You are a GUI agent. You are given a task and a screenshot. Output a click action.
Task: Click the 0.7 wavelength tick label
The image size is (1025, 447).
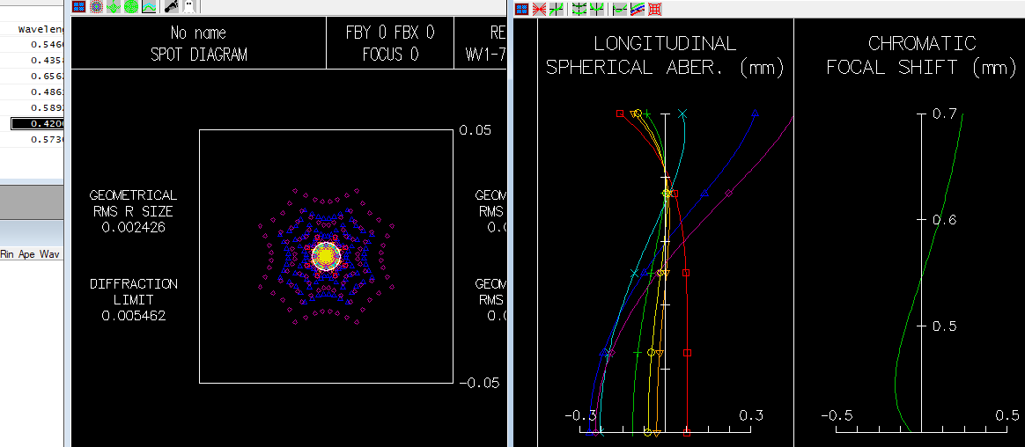pos(945,114)
